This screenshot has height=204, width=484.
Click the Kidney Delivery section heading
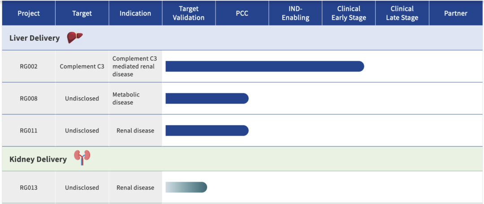tap(38, 159)
